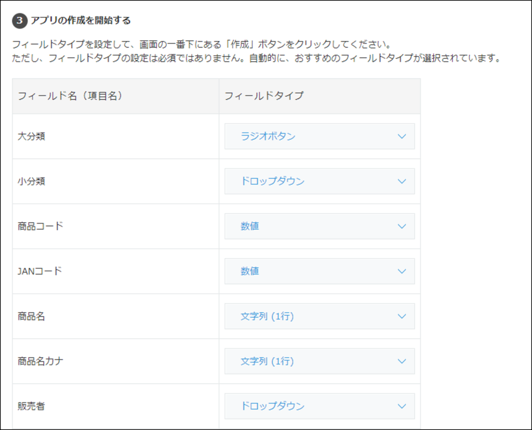Click the 商品名カナ field name cell
Image resolution: width=532 pixels, height=430 pixels.
(x=116, y=361)
